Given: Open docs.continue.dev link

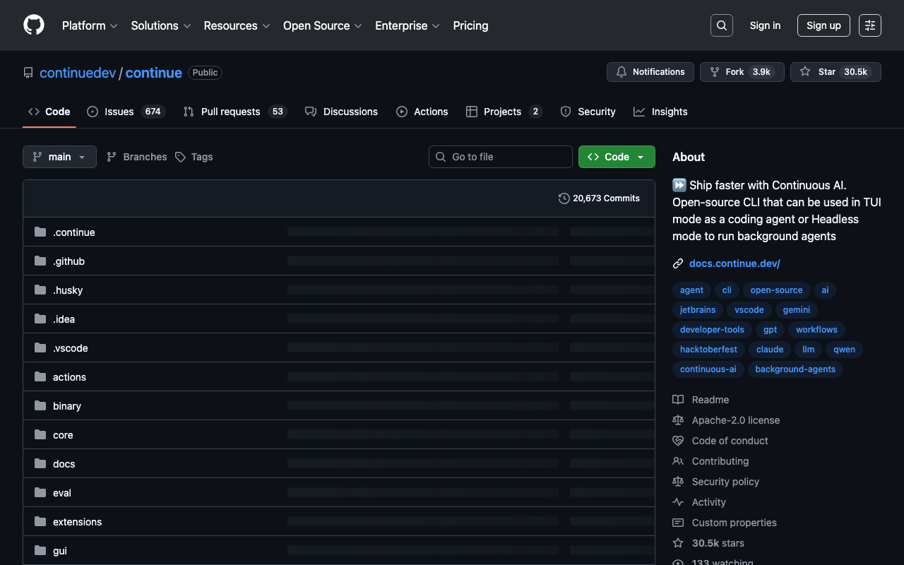Looking at the screenshot, I should [734, 263].
